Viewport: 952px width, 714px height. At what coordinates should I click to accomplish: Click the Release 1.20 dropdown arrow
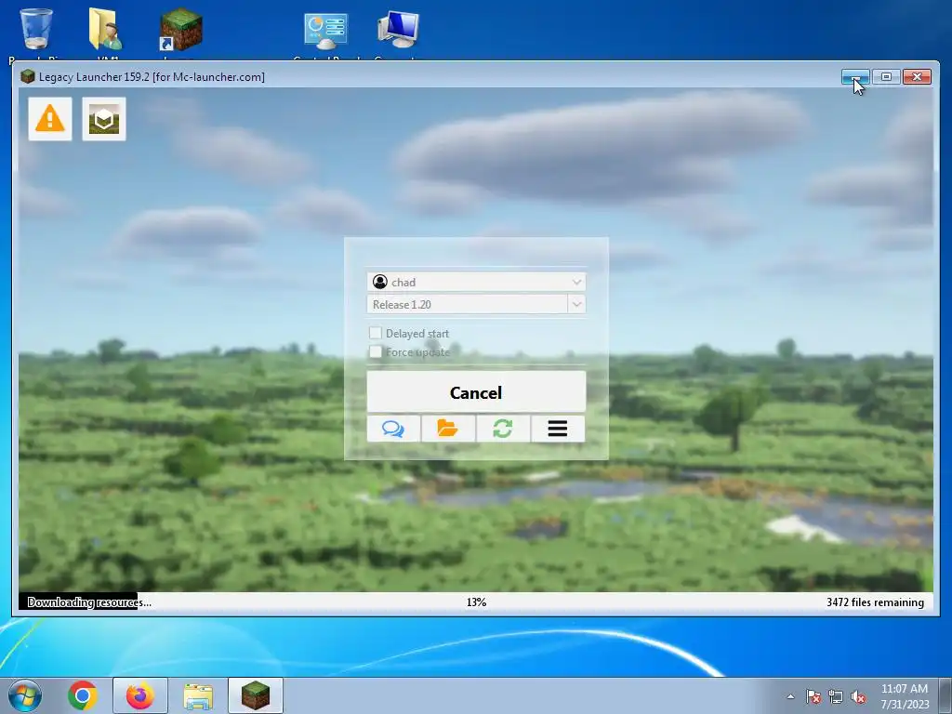tap(576, 304)
